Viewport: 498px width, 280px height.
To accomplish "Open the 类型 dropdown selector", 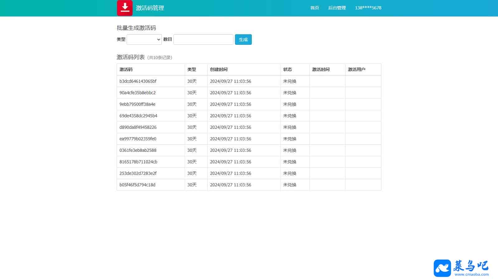I will pos(144,40).
